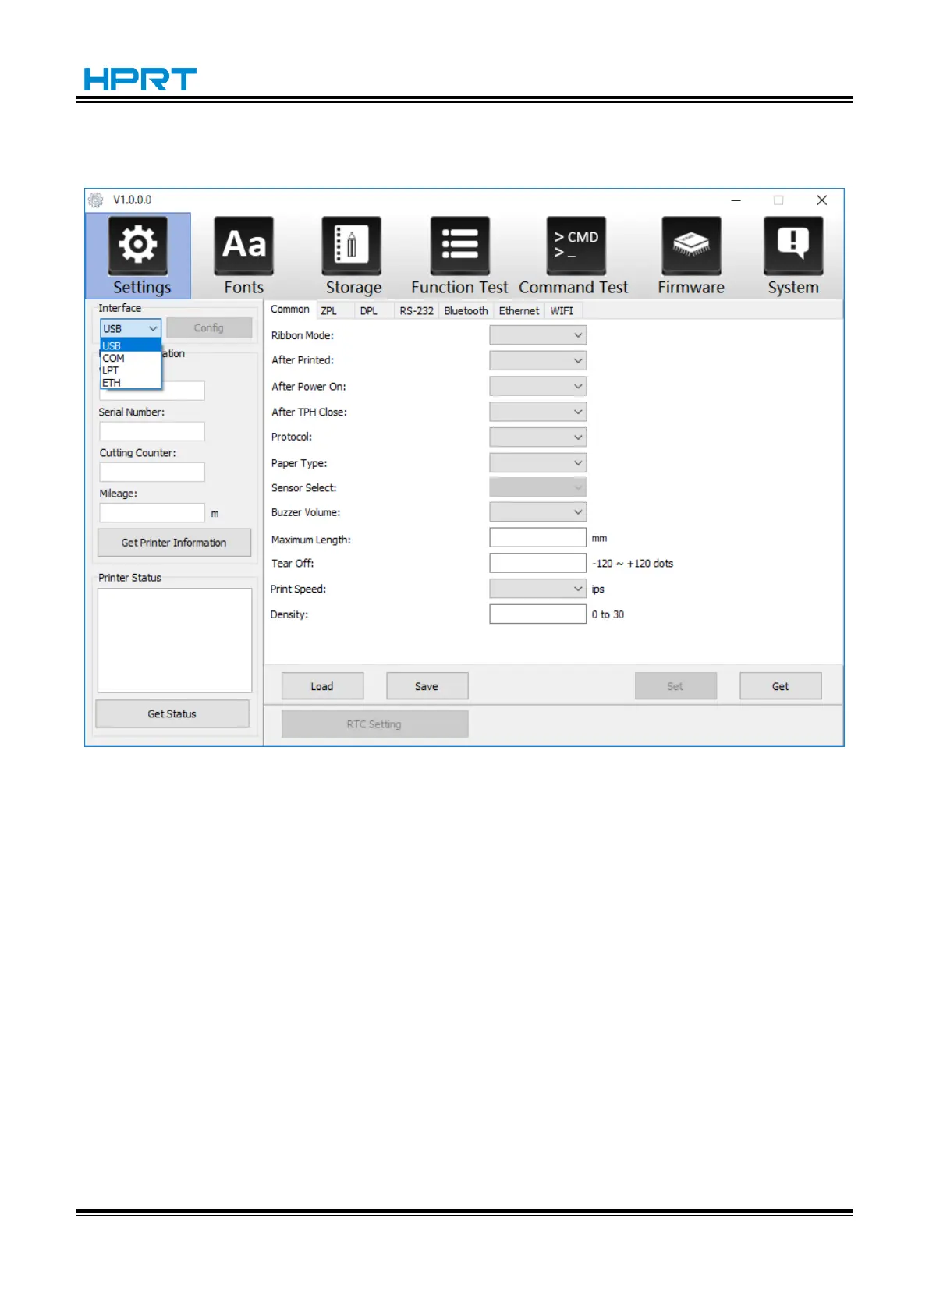Viewport: 929px width, 1313px height.
Task: Click the Mileage input field
Action: (152, 512)
